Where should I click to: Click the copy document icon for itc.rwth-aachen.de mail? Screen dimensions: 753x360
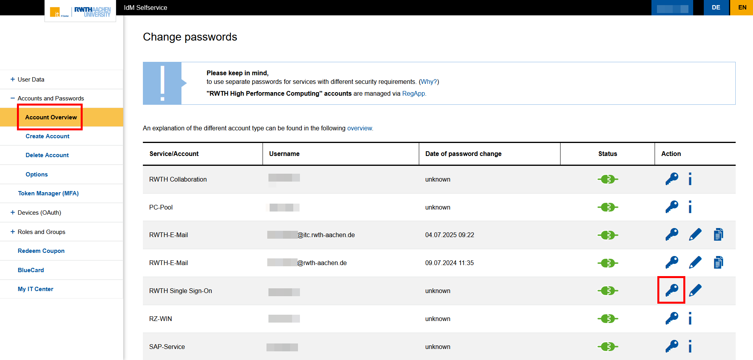coord(718,234)
